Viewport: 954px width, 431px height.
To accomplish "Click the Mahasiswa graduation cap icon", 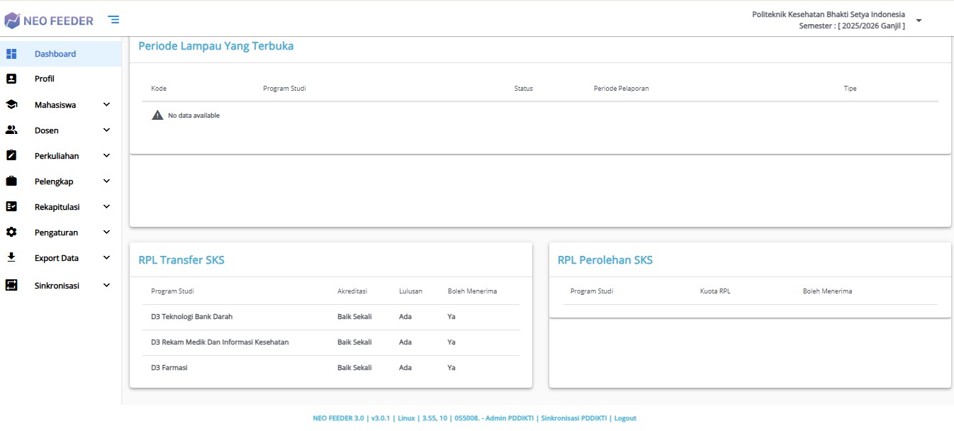I will [11, 105].
